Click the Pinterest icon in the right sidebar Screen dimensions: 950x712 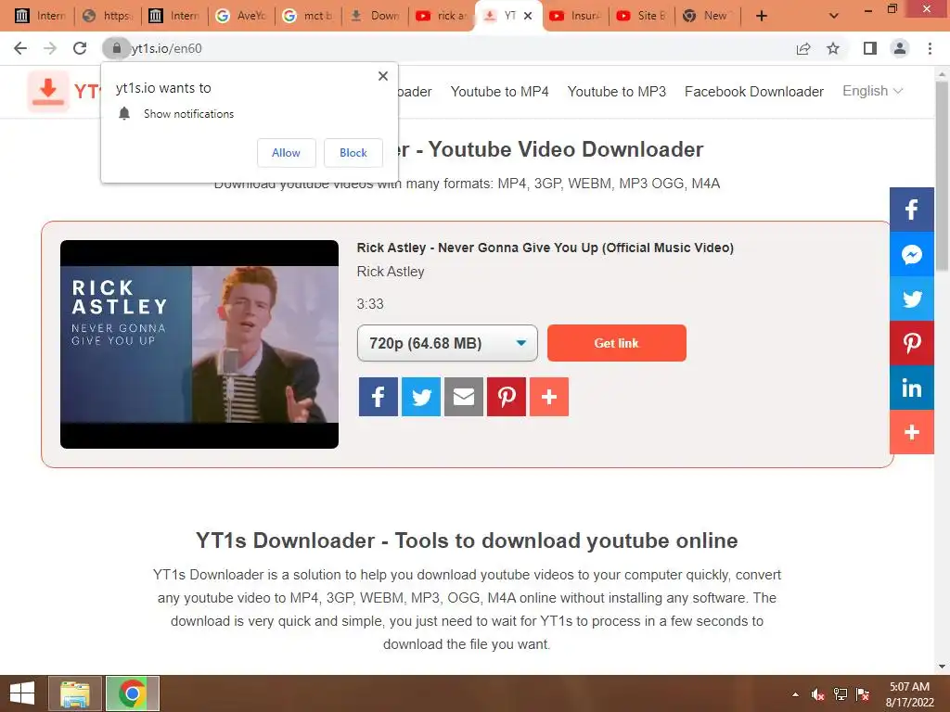912,343
